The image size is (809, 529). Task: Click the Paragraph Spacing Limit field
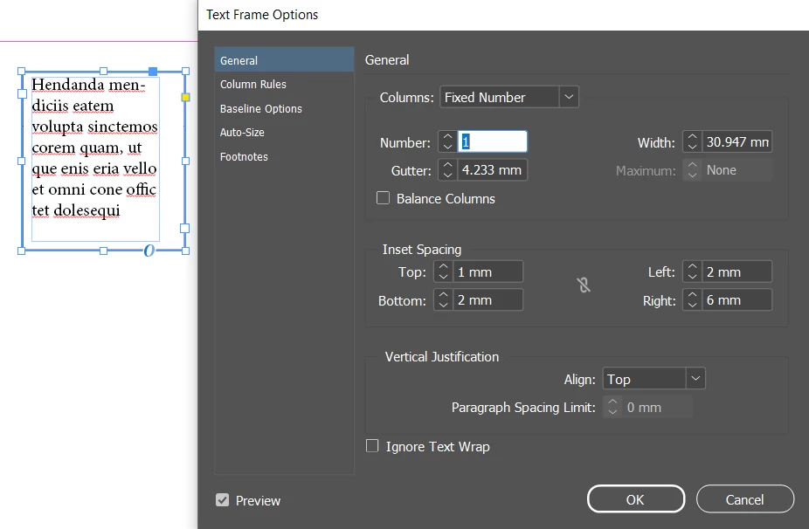pos(657,408)
